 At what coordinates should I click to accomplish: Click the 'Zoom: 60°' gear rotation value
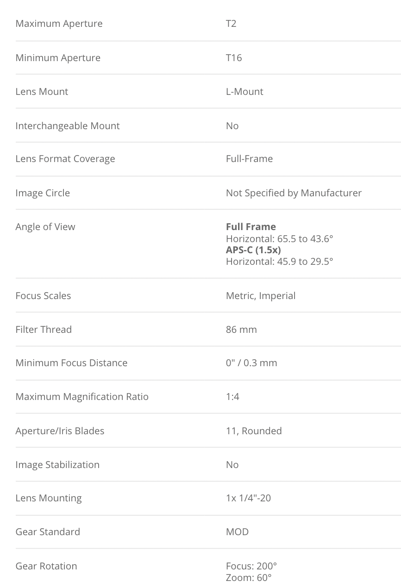click(249, 577)
